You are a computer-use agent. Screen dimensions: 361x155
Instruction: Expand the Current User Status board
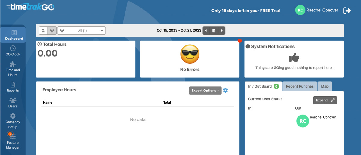point(325,100)
